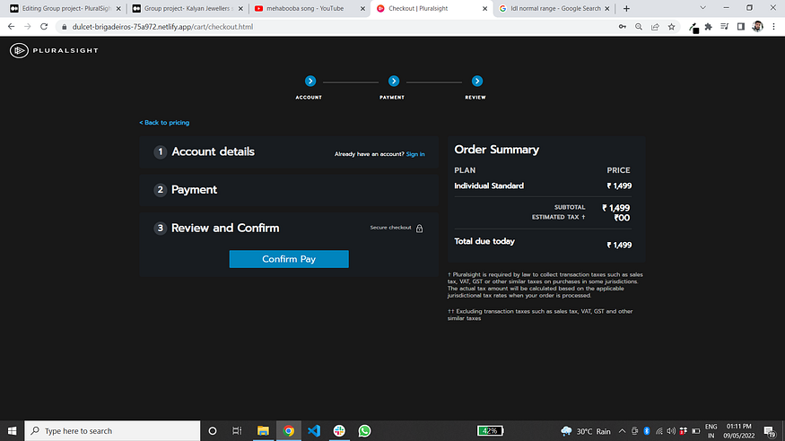
Task: Open the media control playlist icon
Action: tap(724, 27)
